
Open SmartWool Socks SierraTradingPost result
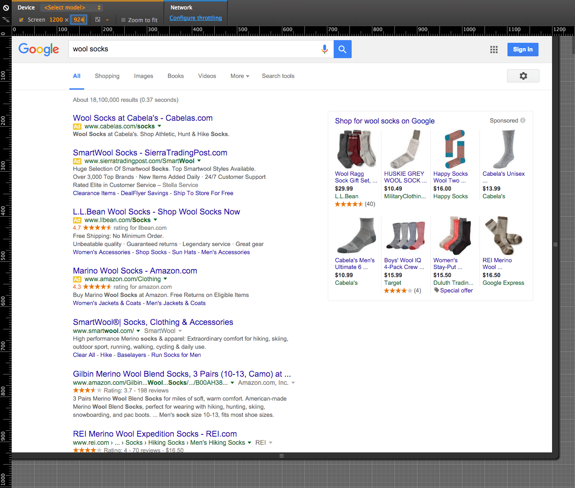point(150,153)
